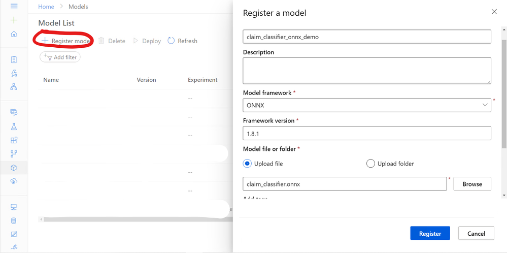Go to Home via sidebar house icon
This screenshot has width=507, height=253.
click(x=14, y=34)
